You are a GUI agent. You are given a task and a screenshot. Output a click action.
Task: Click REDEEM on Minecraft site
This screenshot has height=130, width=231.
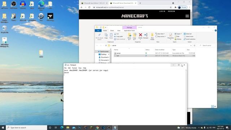pyautogui.click(x=171, y=11)
